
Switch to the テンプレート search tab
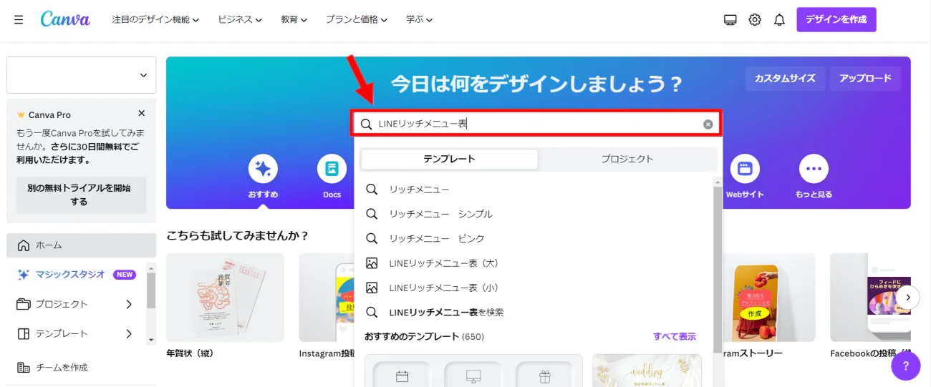449,159
